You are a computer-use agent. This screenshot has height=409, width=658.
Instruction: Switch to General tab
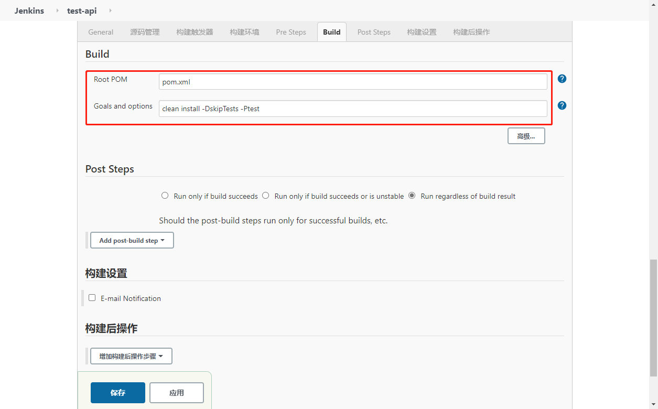[101, 32]
